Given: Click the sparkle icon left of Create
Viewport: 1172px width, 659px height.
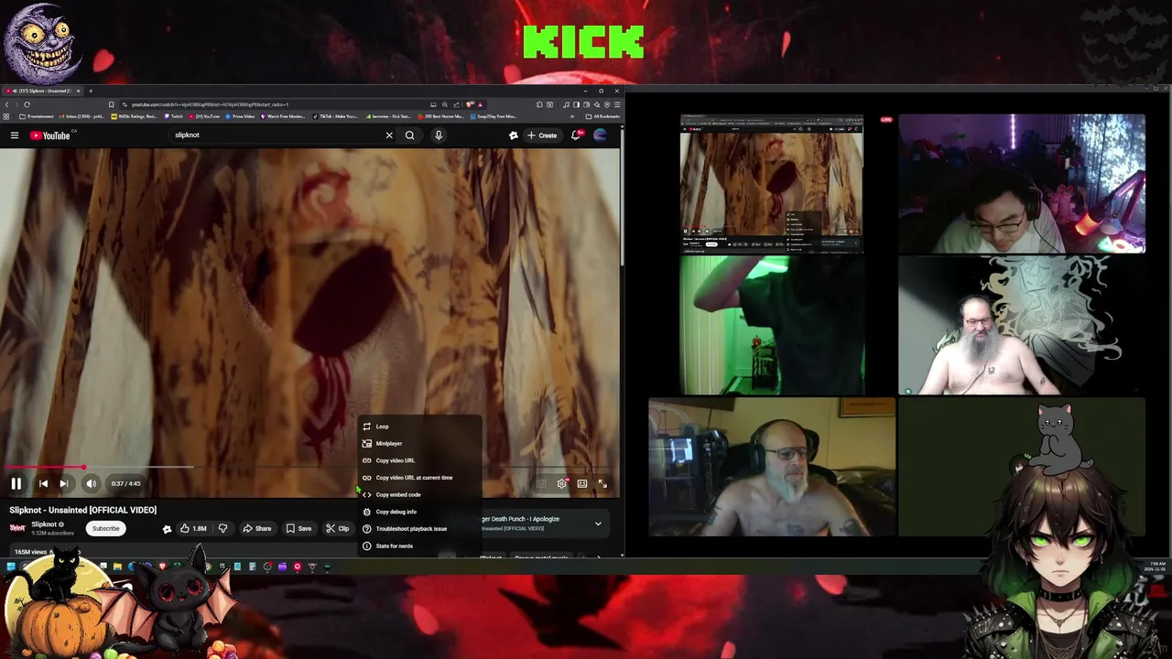Looking at the screenshot, I should pyautogui.click(x=514, y=135).
